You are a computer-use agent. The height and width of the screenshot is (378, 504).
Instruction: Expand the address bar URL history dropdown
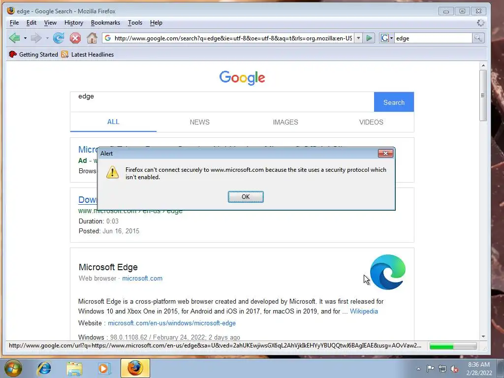pos(358,38)
